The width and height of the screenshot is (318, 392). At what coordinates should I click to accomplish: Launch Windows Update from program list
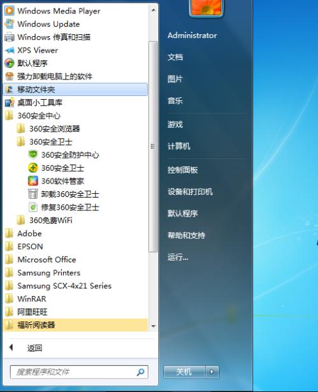(x=48, y=24)
